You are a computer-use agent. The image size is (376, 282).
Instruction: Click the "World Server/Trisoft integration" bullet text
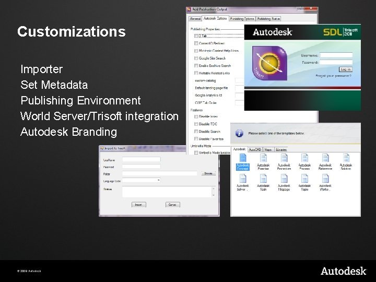click(x=99, y=116)
